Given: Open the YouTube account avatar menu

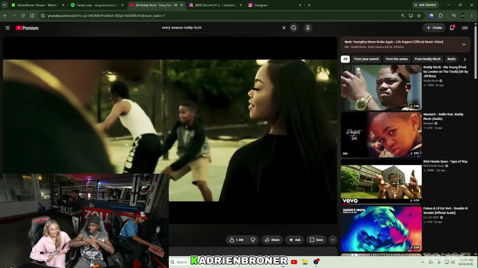Looking at the screenshot, I should [465, 28].
